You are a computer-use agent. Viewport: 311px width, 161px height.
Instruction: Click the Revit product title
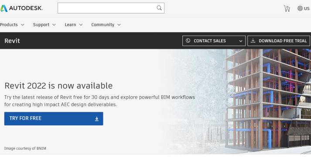click(12, 41)
